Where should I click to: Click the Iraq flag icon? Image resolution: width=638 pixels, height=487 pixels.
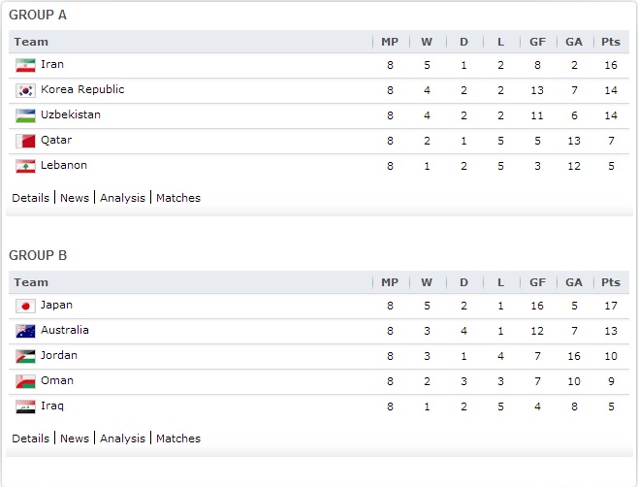[25, 406]
